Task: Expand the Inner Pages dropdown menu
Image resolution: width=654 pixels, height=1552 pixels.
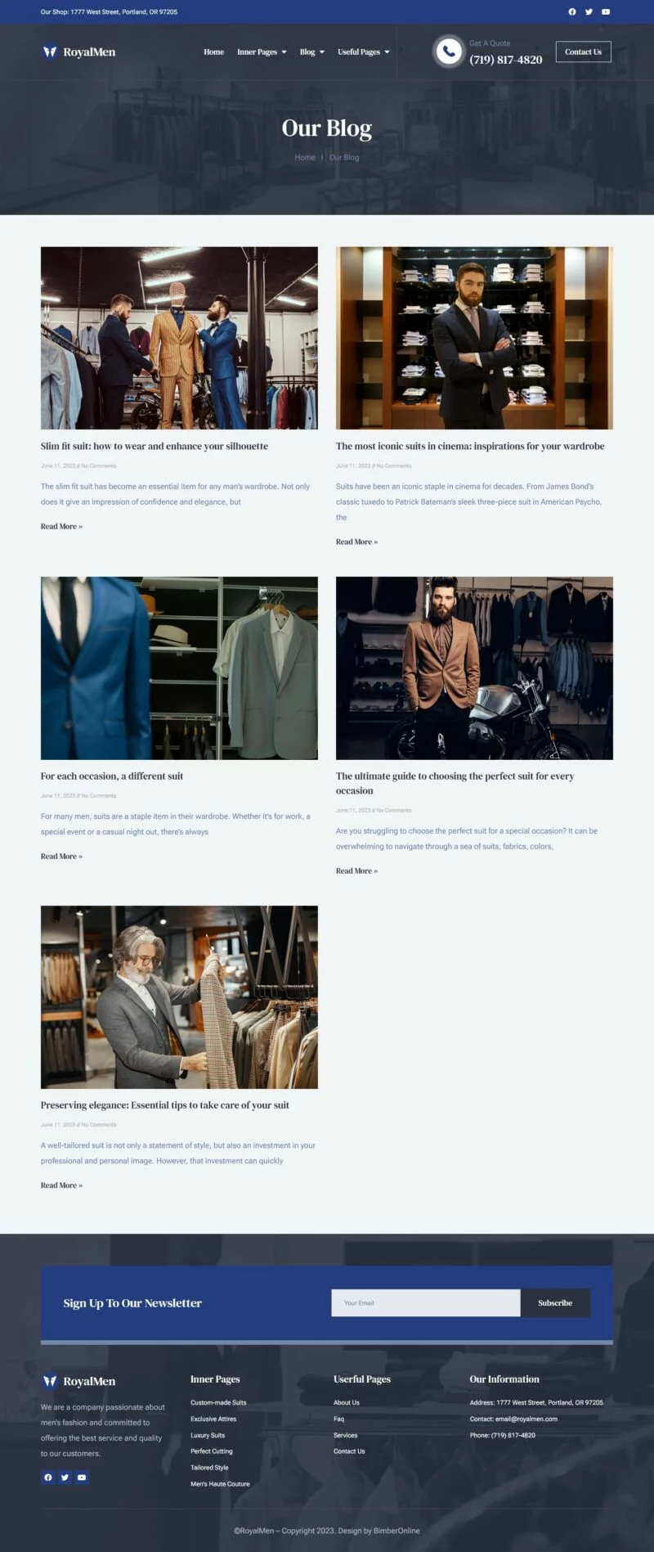Action: point(262,52)
